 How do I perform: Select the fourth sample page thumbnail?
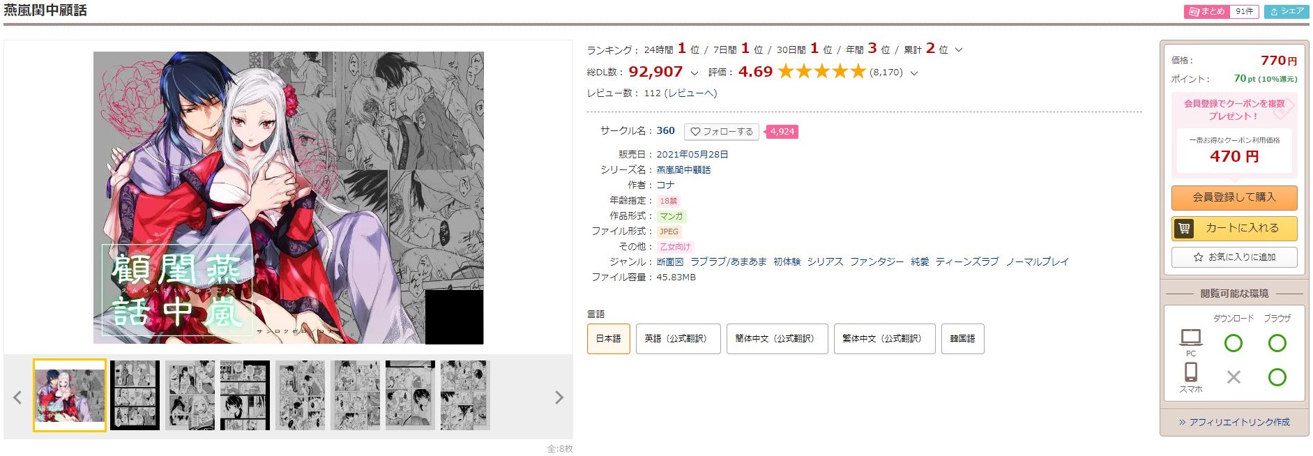[x=245, y=395]
